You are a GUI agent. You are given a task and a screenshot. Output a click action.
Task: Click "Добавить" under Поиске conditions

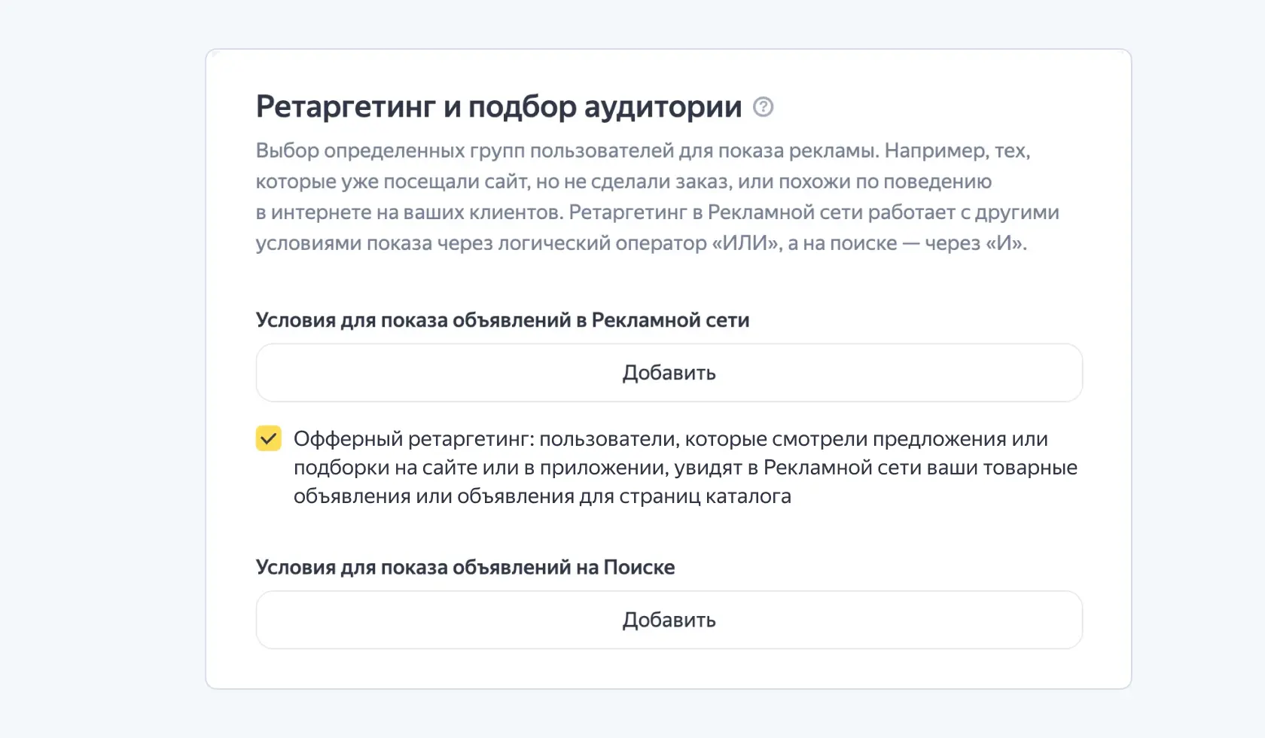(669, 620)
